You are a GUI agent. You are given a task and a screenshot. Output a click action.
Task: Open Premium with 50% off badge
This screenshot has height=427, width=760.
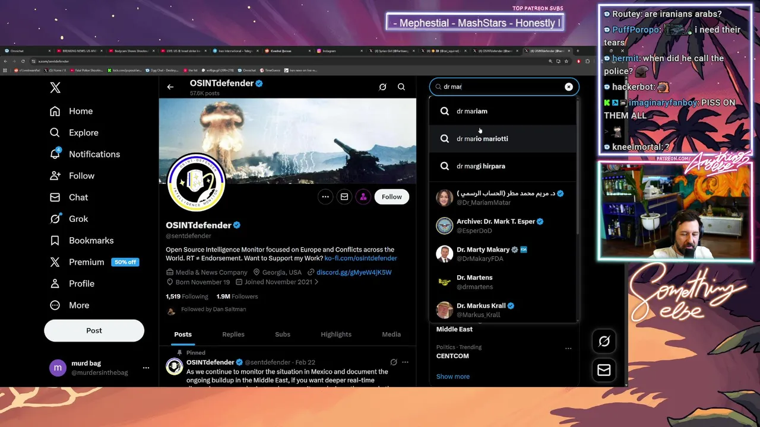94,262
